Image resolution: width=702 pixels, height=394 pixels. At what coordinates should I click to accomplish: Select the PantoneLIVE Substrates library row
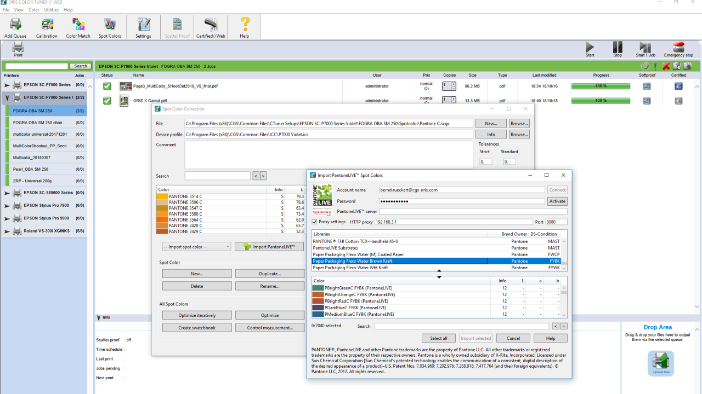[436, 248]
